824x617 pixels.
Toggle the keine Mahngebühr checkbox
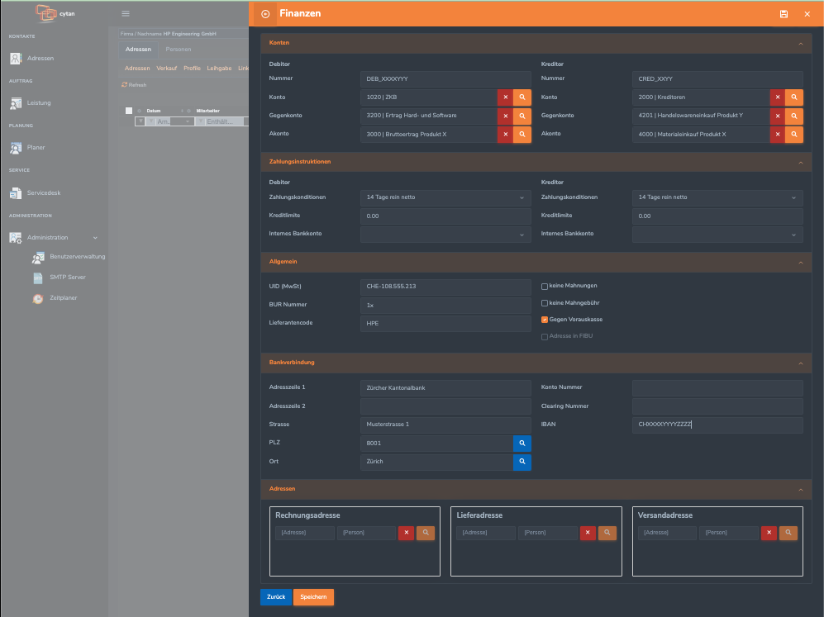[545, 303]
